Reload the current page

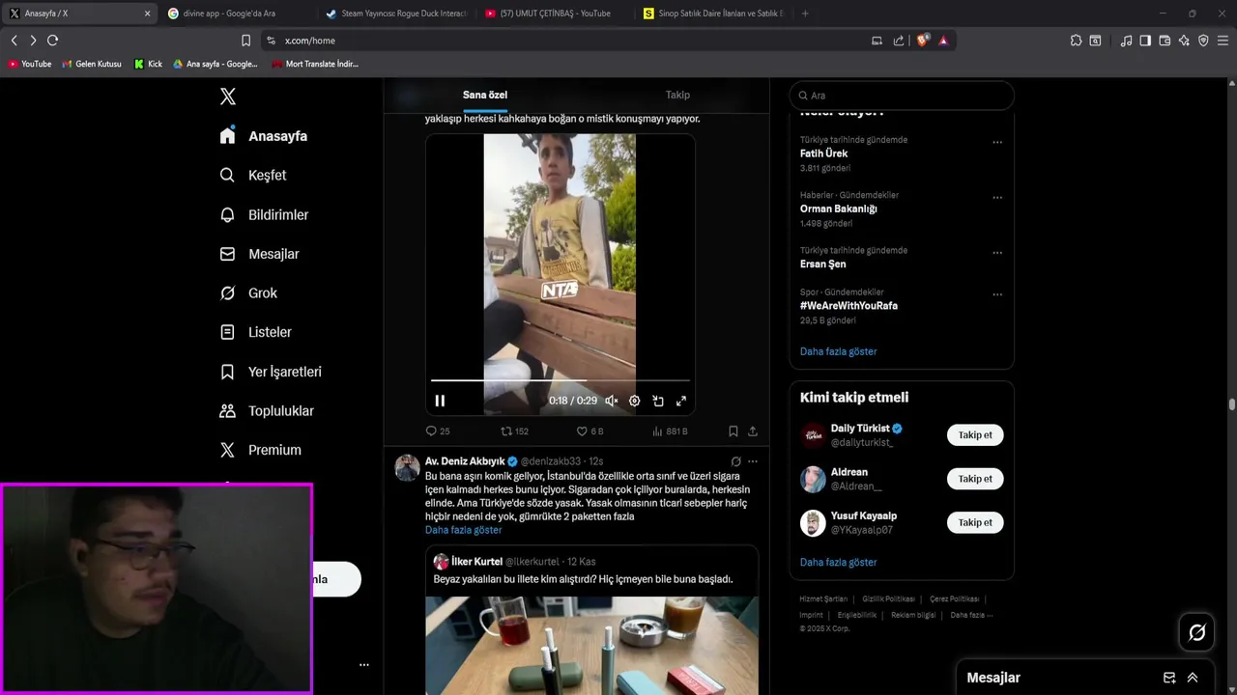[x=52, y=41]
